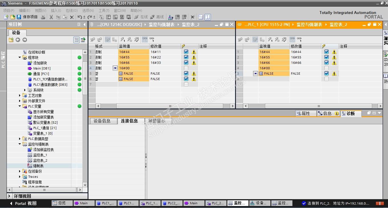Uncheck row 5 modify checkbox in left watch table
Viewport: 388px width, 208px height.
click(186, 74)
